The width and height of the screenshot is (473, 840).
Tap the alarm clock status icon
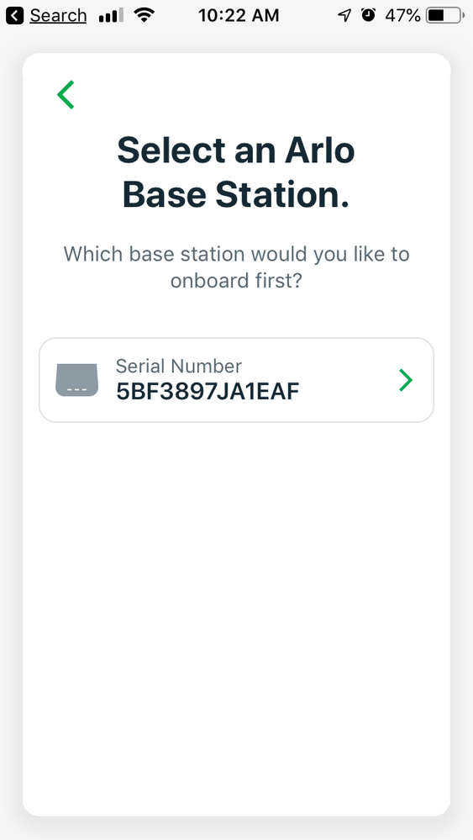368,15
